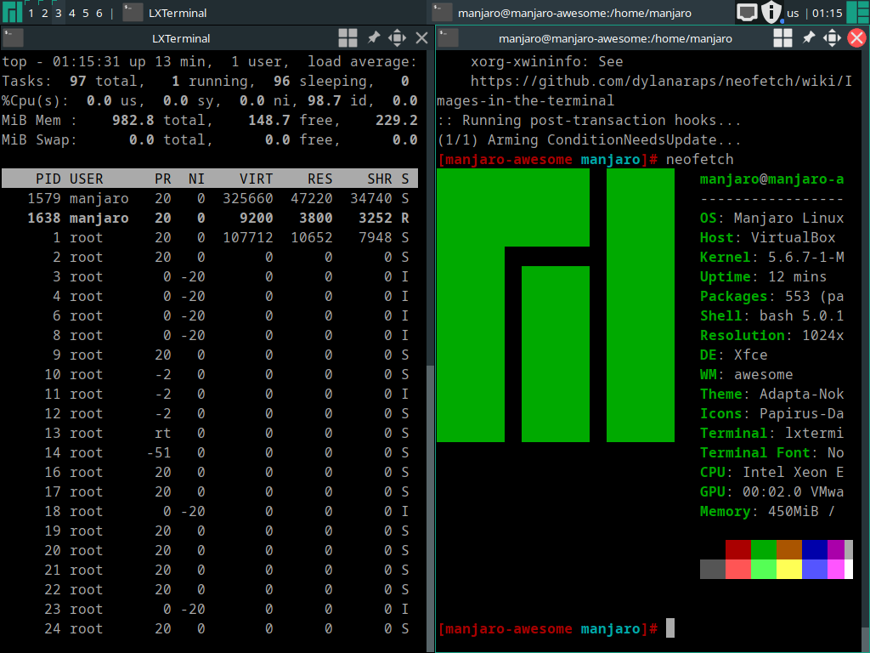
Task: Go to workspace tag 6
Action: (x=99, y=13)
